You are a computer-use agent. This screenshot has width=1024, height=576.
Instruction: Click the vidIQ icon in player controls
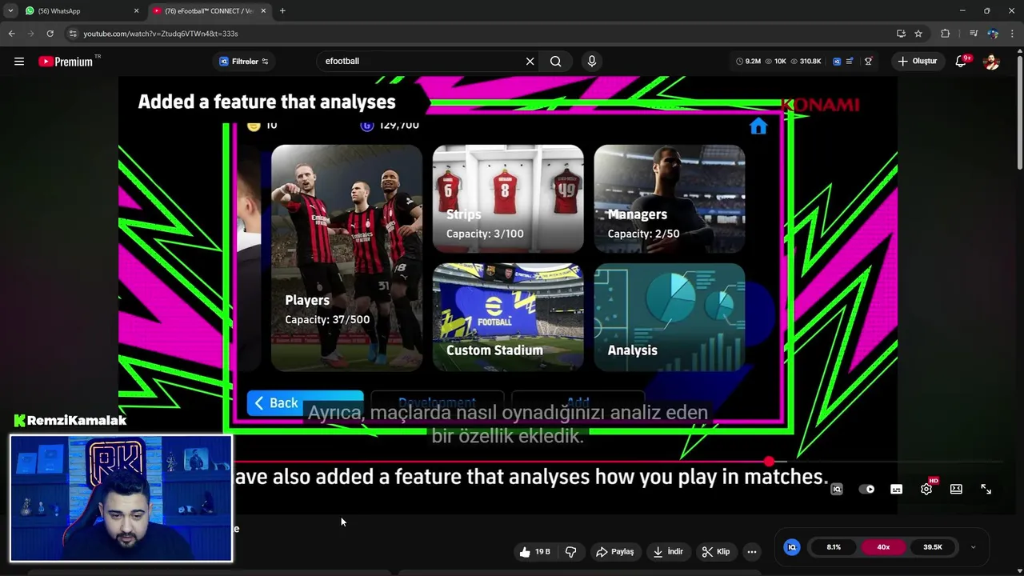pyautogui.click(x=837, y=490)
